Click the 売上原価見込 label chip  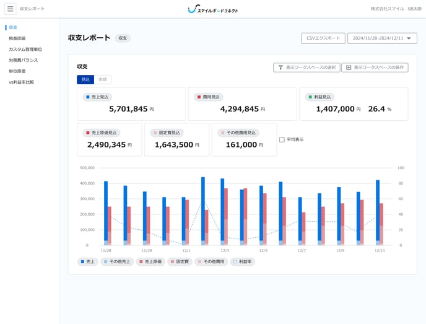pos(102,133)
